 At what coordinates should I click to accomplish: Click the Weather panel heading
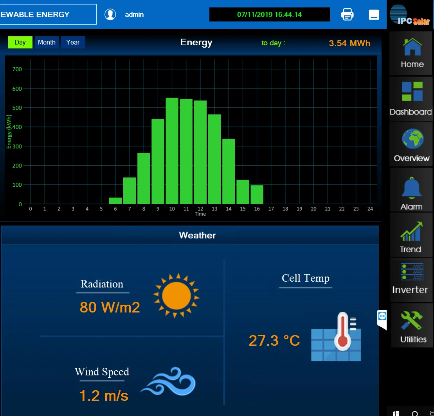coord(197,235)
